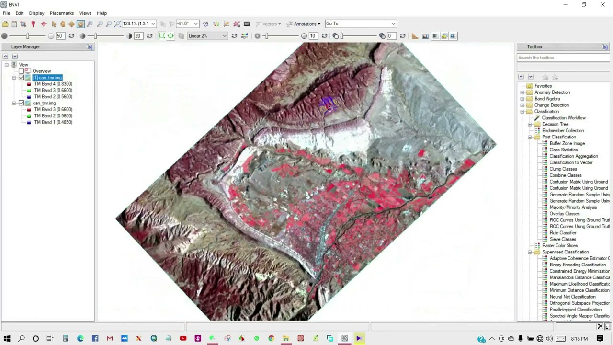Image resolution: width=613 pixels, height=345 pixels.
Task: Reset the brightness slider refresh icon
Action: tap(71, 36)
